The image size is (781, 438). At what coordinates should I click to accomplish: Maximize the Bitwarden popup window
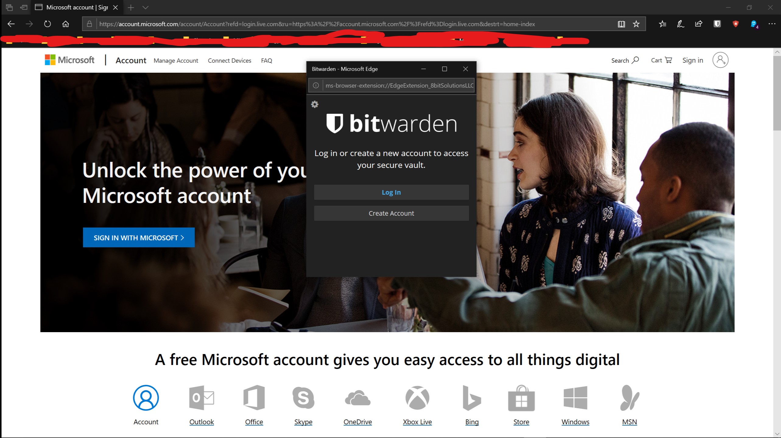tap(444, 69)
